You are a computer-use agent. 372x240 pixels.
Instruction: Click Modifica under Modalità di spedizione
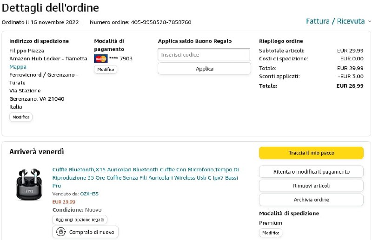click(x=271, y=233)
